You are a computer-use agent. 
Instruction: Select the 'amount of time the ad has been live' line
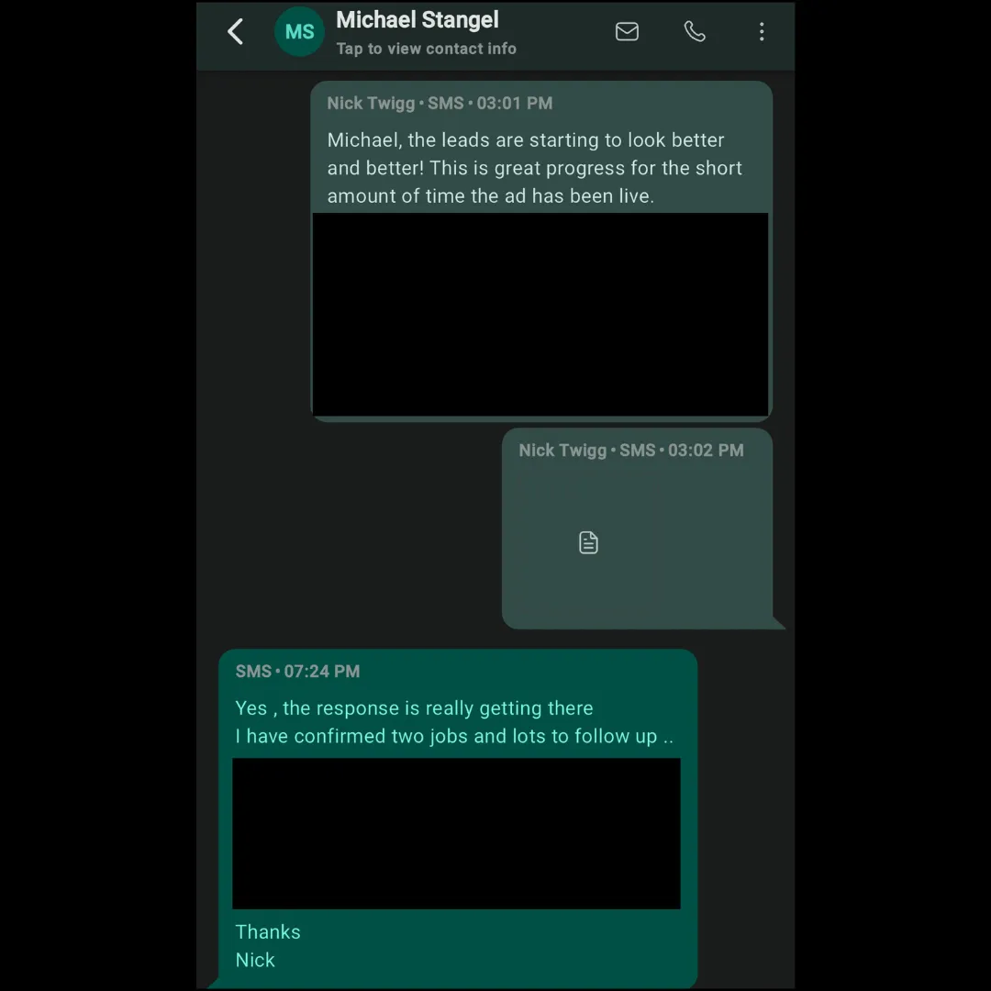tap(490, 196)
